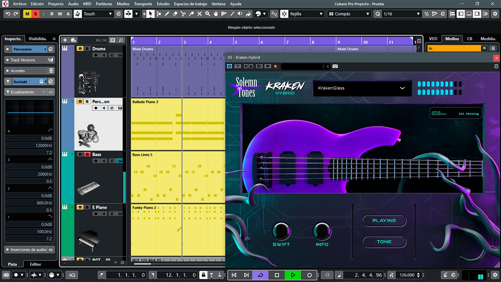501x282 pixels.
Task: Select the Zoom magnifier tool
Action: [x=208, y=14]
